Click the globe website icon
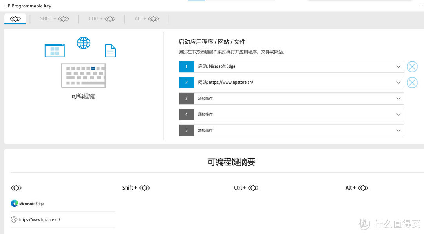Viewport: 424px width, 234px height. click(84, 43)
